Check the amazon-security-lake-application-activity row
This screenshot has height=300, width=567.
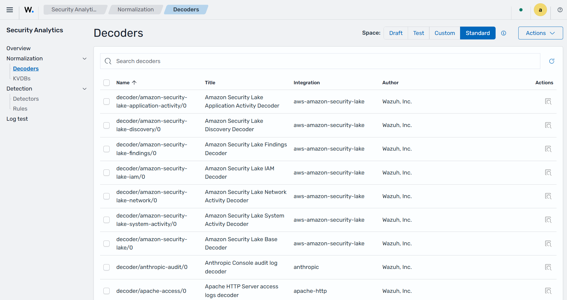(107, 102)
